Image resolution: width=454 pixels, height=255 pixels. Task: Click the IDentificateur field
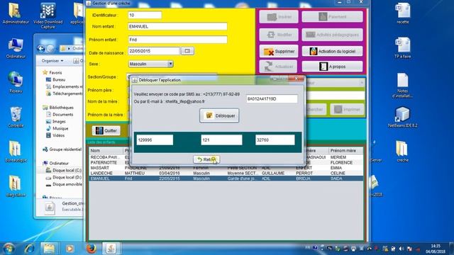[x=145, y=15]
